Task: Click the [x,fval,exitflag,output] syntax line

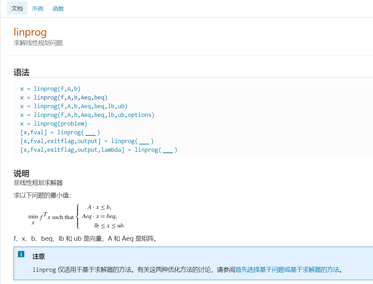Action: click(87, 141)
